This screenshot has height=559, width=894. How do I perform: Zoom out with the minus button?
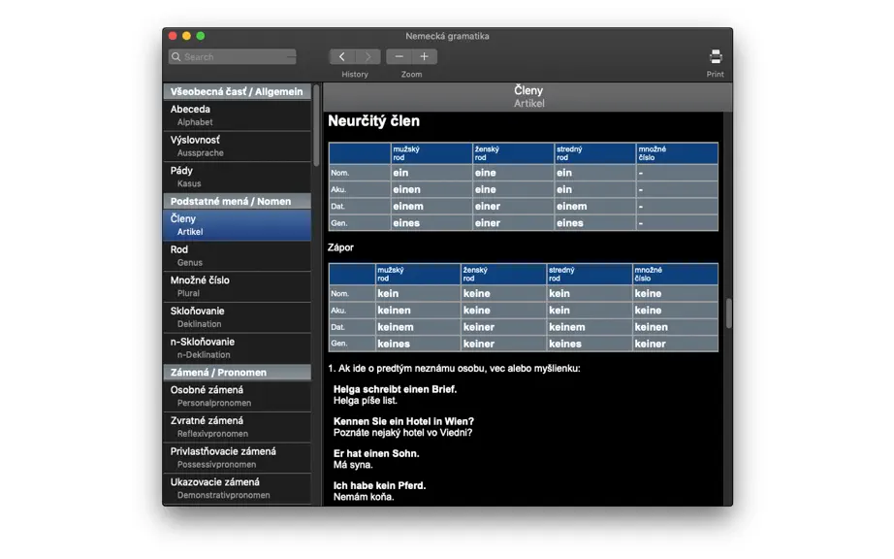click(399, 56)
